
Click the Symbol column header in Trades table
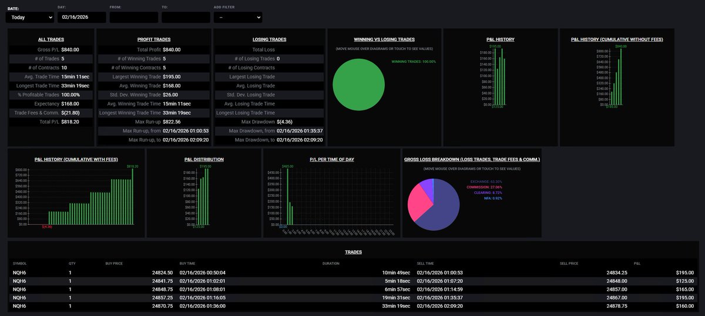19,264
